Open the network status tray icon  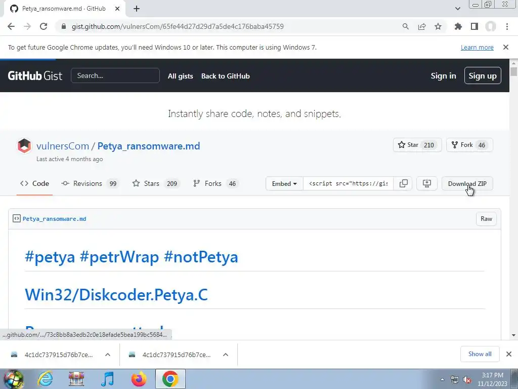(455, 380)
